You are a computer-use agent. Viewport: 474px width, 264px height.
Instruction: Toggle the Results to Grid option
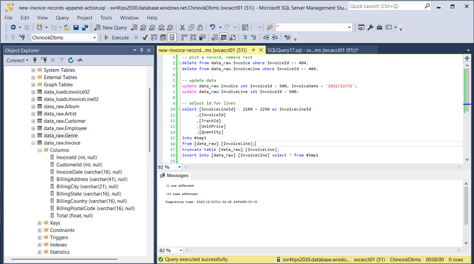(224, 38)
